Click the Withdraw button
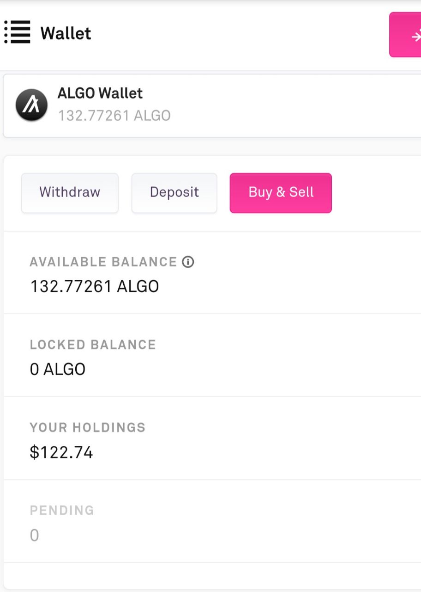 pos(70,193)
